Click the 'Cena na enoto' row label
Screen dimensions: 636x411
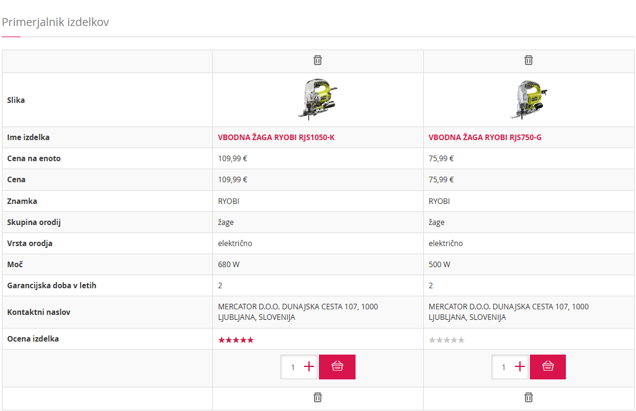click(x=34, y=159)
